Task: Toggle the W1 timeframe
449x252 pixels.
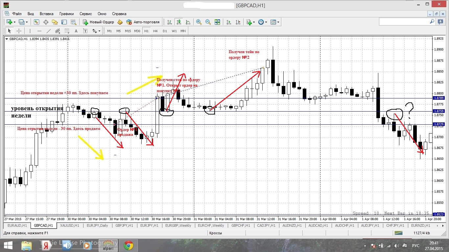Action: tap(174, 31)
